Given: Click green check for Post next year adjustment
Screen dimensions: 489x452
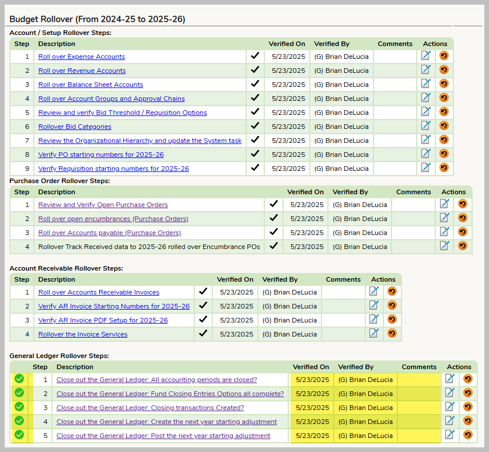Looking at the screenshot, I should pos(19,435).
